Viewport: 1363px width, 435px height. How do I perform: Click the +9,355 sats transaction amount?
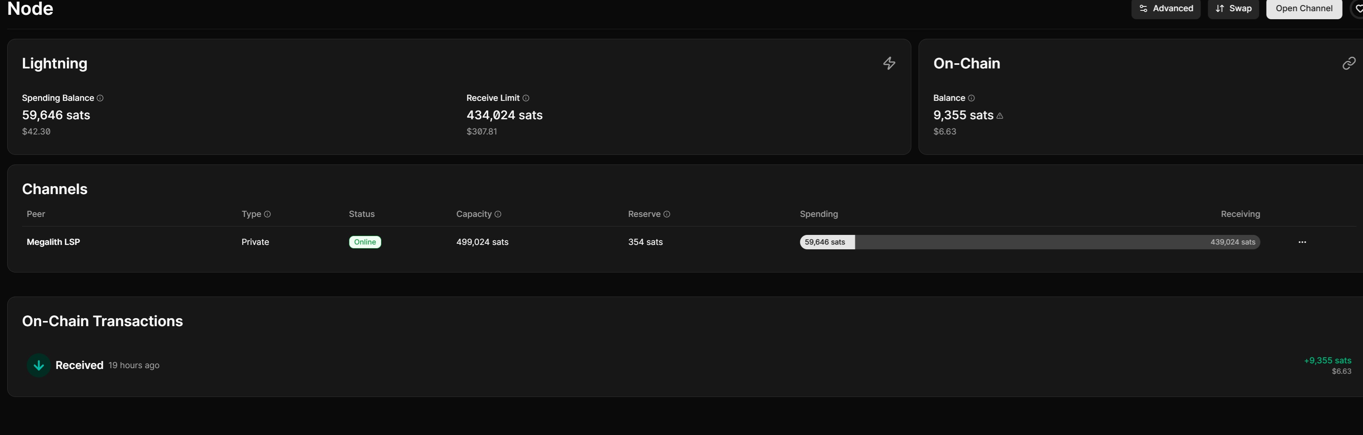coord(1327,361)
